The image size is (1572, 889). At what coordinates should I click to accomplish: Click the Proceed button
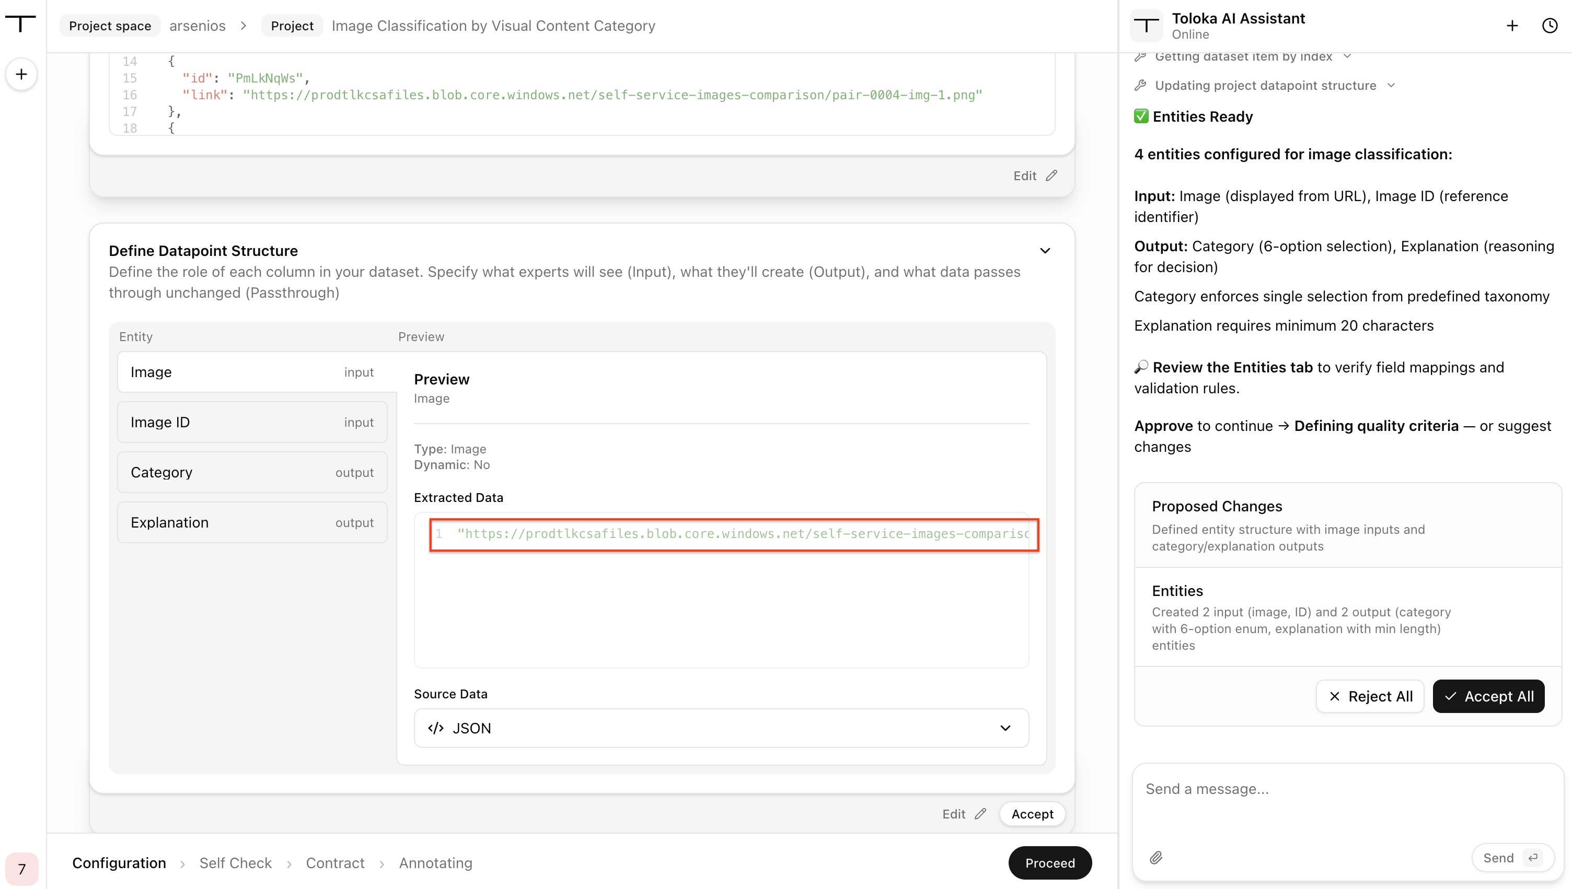click(1050, 863)
